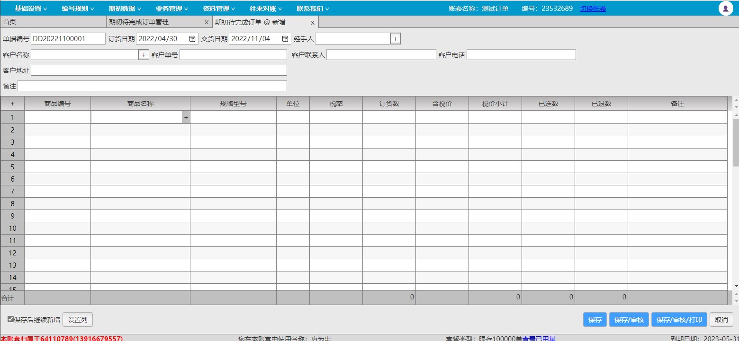The height and width of the screenshot is (341, 739).
Task: Expand 基础设置 menu
Action: click(x=31, y=9)
